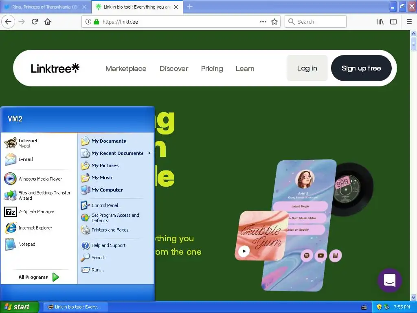Open Help and Support
Viewport: 417px width, 313px height.
[116, 245]
